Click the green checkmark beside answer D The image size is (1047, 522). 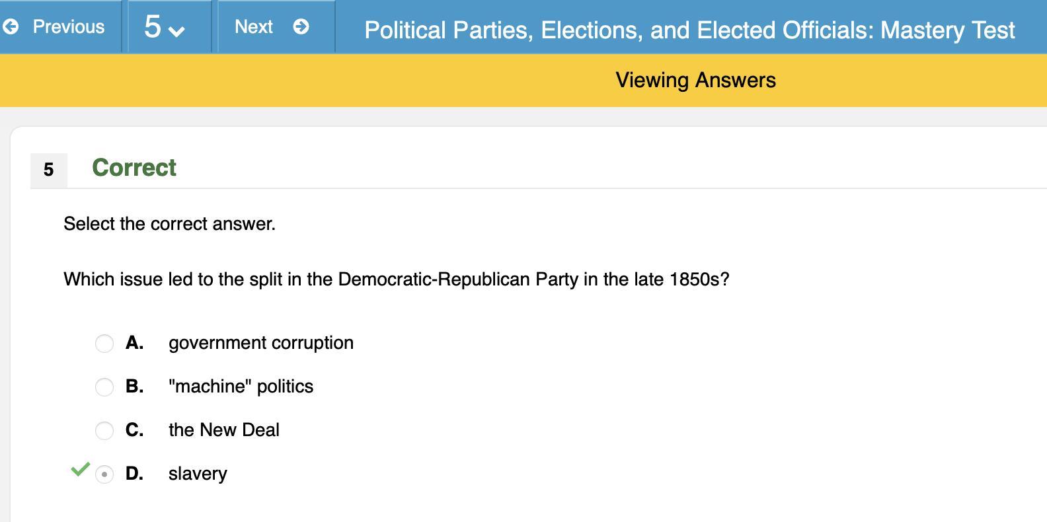[80, 469]
